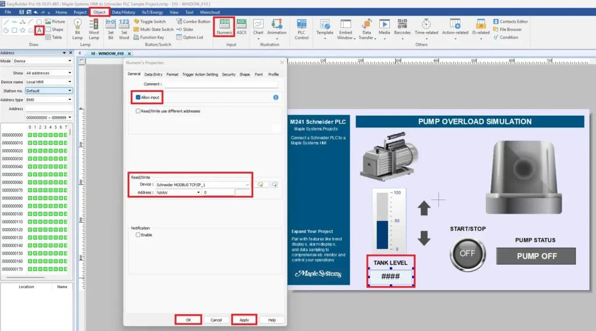The image size is (596, 331).
Task: Open the Data/History ribbon tab
Action: [123, 12]
